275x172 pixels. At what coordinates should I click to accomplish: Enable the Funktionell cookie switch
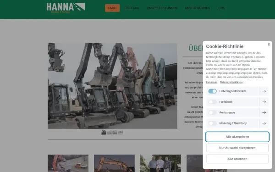click(212, 102)
